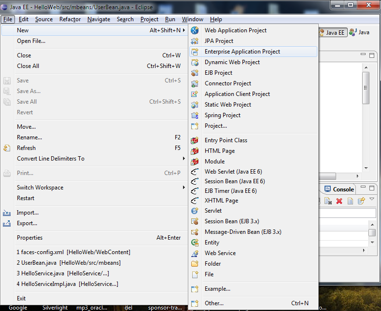This screenshot has height=311, width=381.
Task: Open the Edit menu
Action: coord(24,19)
